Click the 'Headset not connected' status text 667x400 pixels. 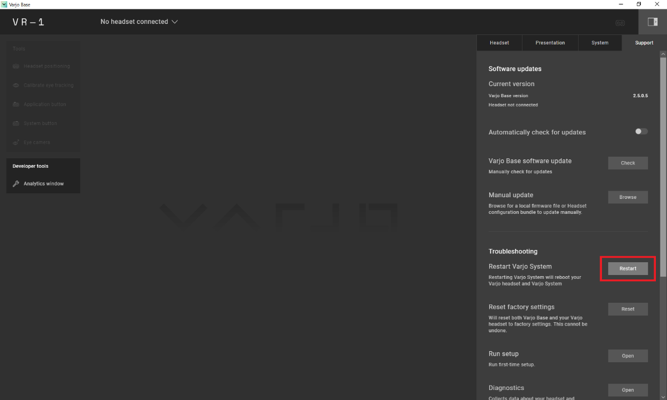(x=513, y=104)
